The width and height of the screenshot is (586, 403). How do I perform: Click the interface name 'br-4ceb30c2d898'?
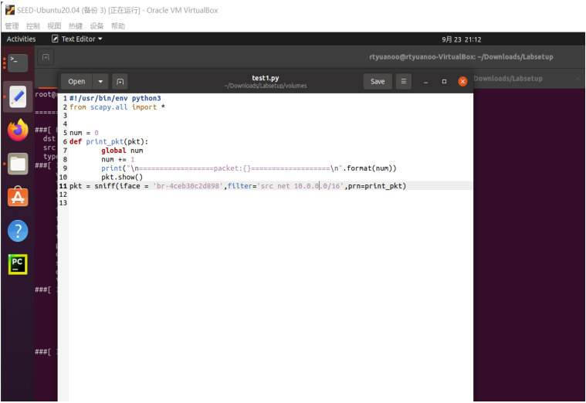coord(188,186)
